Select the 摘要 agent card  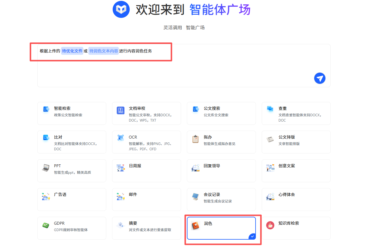pos(146,228)
